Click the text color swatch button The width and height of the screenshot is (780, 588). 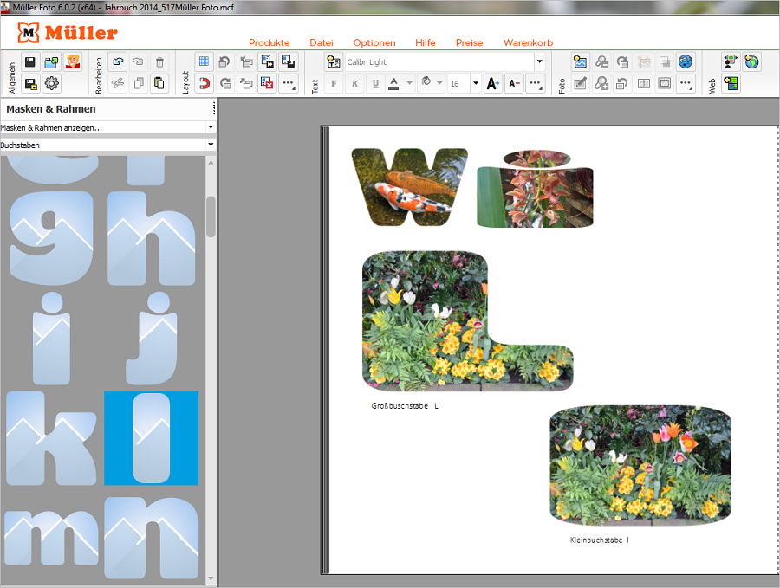click(x=394, y=83)
